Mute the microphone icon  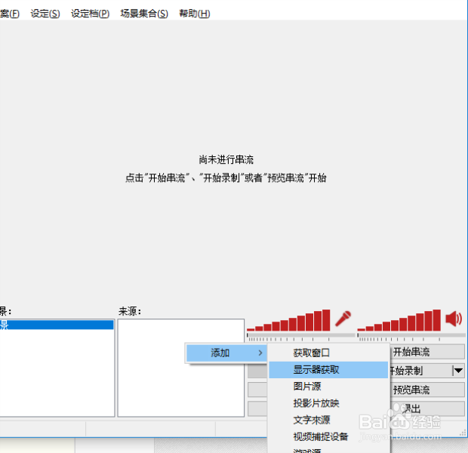point(343,319)
